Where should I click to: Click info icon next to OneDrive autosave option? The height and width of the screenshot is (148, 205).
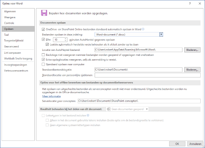143,29
